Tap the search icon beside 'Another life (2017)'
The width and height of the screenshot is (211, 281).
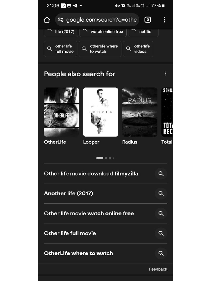pos(161,193)
